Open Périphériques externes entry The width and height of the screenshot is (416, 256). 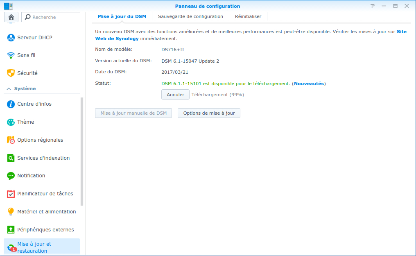[x=42, y=229]
